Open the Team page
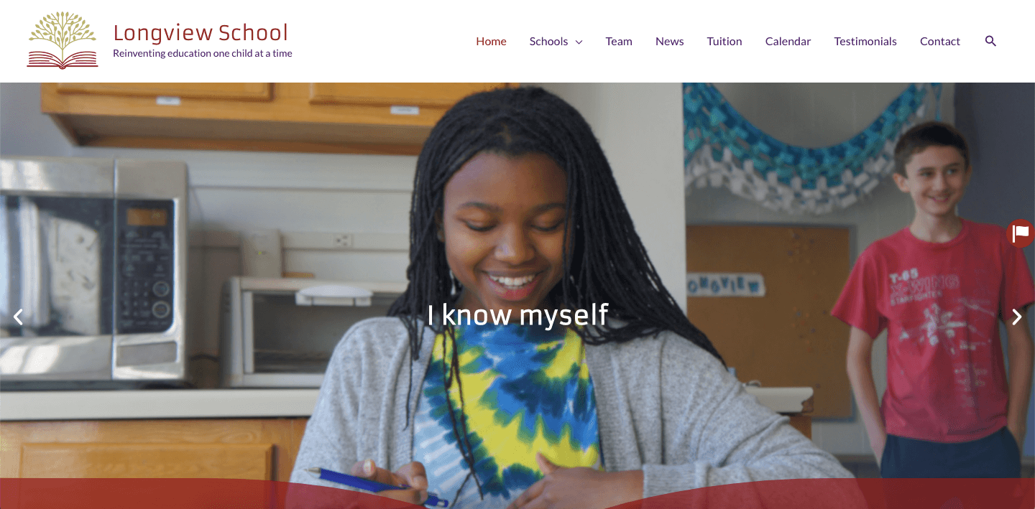 pos(619,42)
